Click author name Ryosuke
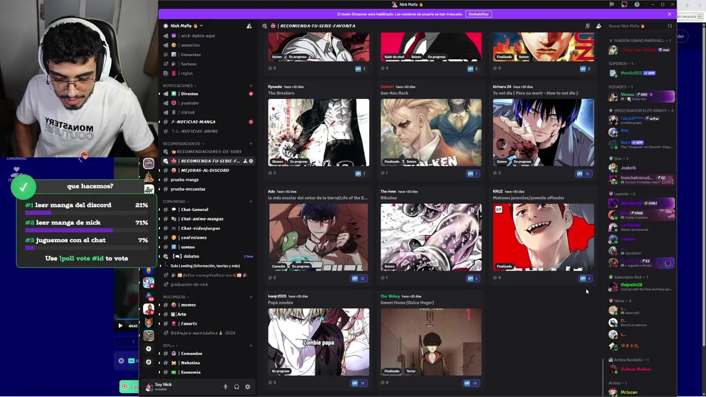The height and width of the screenshot is (397, 706). click(x=275, y=87)
